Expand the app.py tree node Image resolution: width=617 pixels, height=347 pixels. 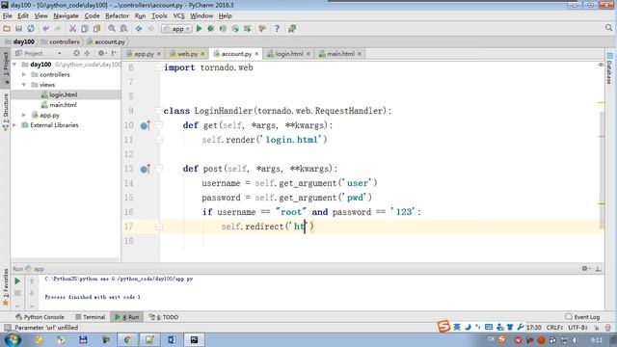[x=24, y=115]
